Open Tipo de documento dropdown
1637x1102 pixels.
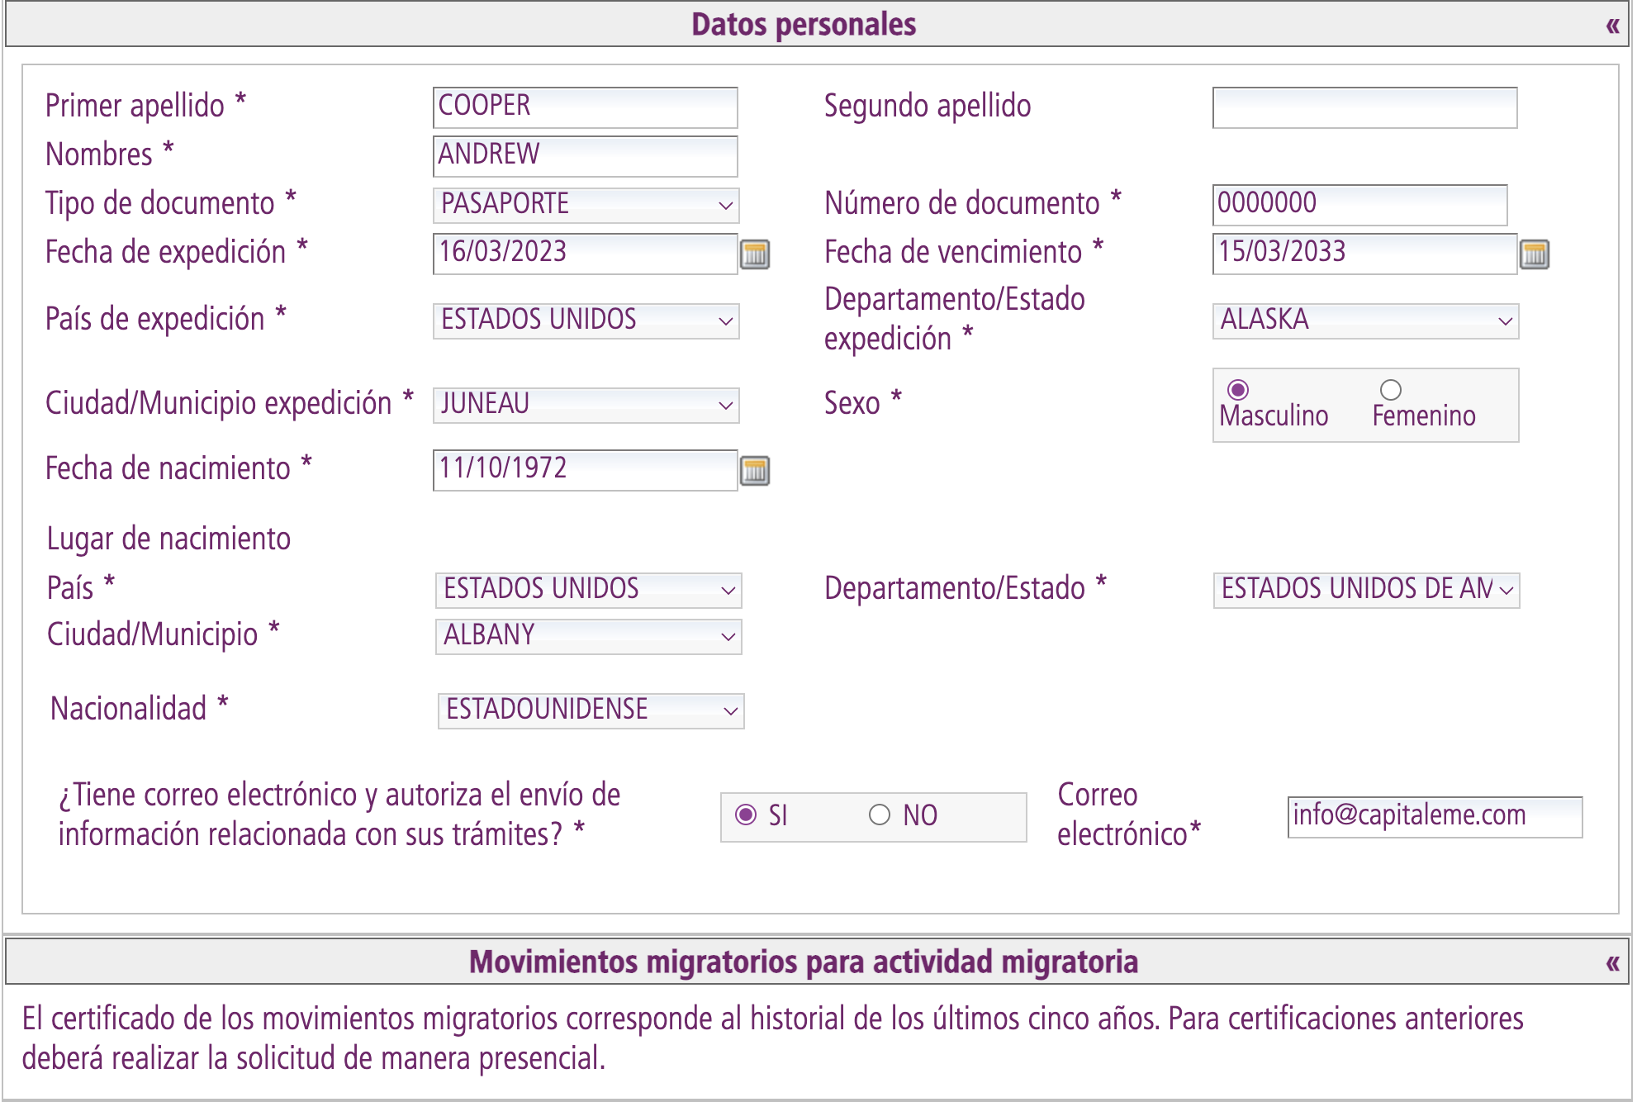click(586, 205)
